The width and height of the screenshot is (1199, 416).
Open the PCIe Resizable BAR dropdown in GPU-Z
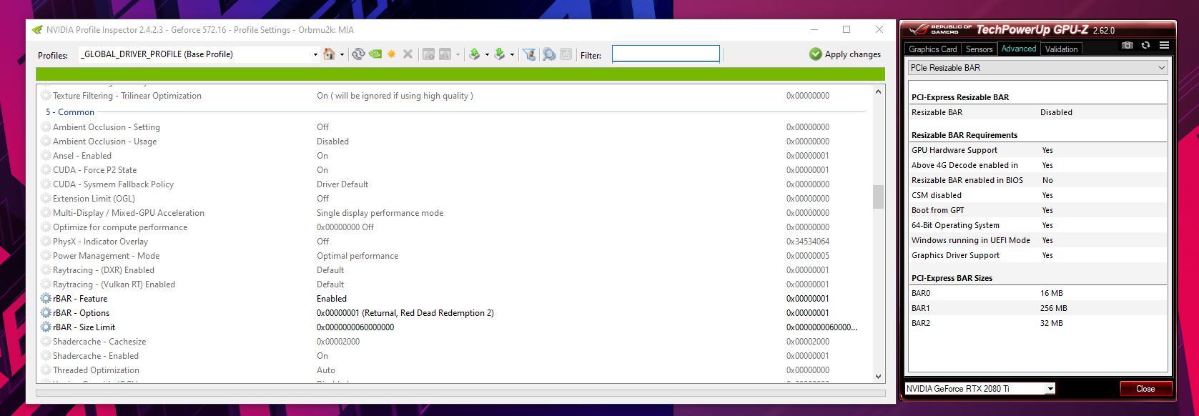coord(1038,68)
